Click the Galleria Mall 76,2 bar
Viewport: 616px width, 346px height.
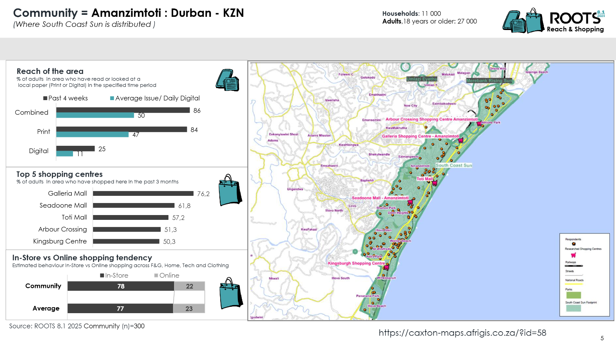point(143,193)
